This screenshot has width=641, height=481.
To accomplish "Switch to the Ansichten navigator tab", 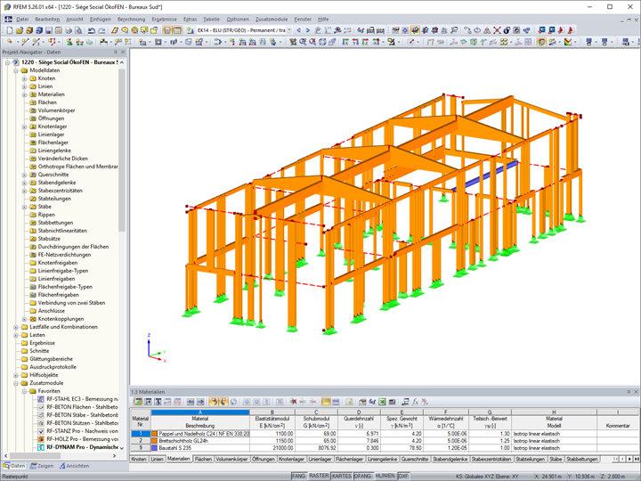I will click(x=74, y=466).
